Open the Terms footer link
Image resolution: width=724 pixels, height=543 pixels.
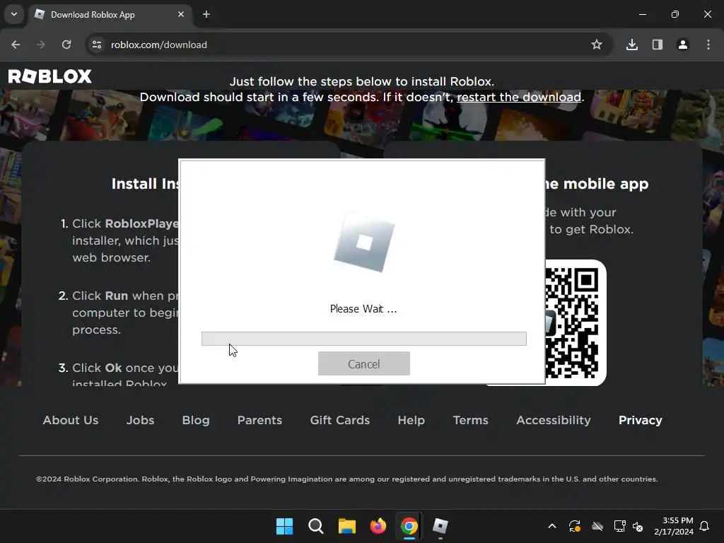pos(470,420)
